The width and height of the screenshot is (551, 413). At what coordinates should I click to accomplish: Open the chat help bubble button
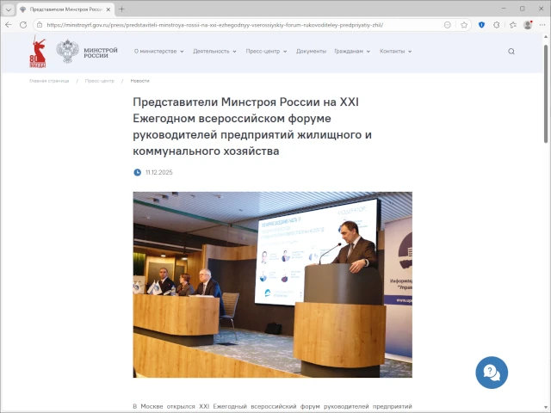[492, 373]
